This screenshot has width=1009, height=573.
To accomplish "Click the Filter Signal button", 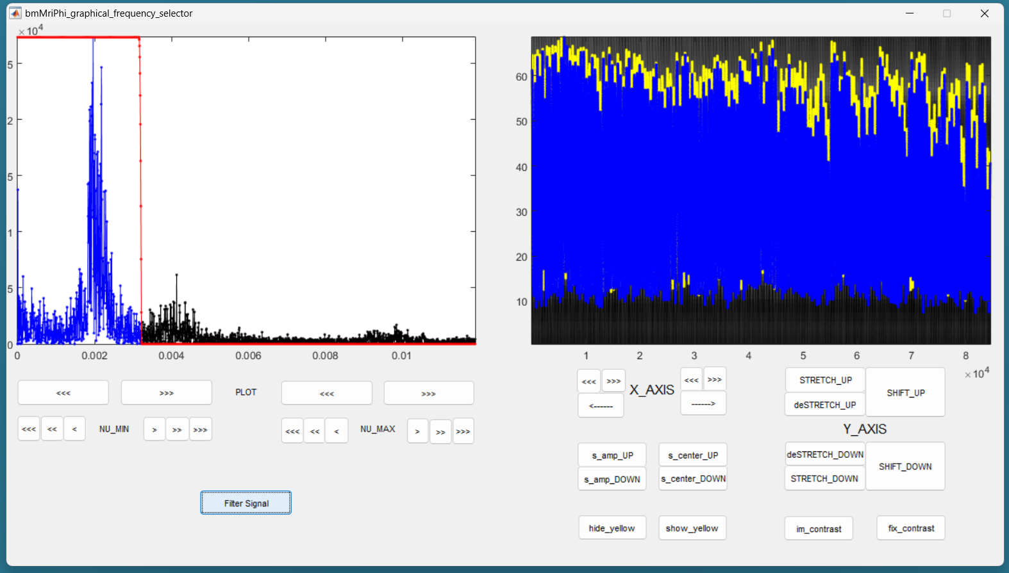I will (246, 503).
